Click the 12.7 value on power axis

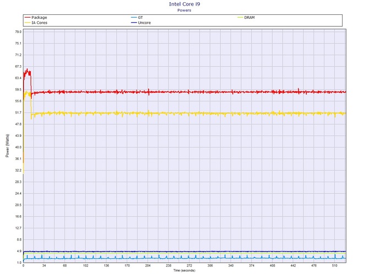tap(18, 228)
